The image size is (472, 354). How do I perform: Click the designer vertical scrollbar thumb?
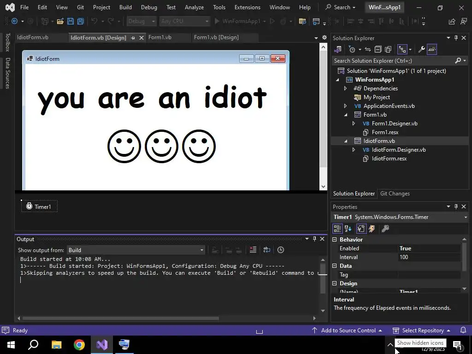[323, 108]
